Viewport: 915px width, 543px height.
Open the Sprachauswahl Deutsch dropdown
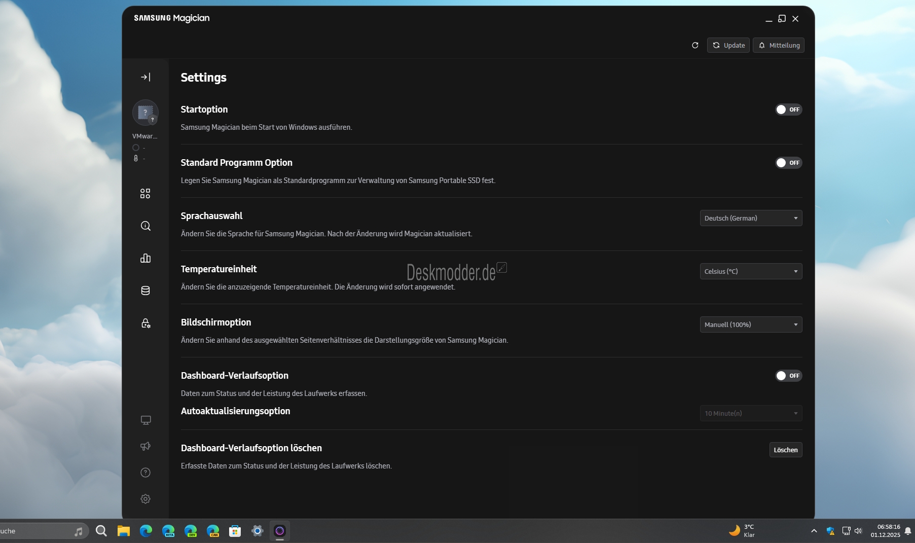point(750,218)
